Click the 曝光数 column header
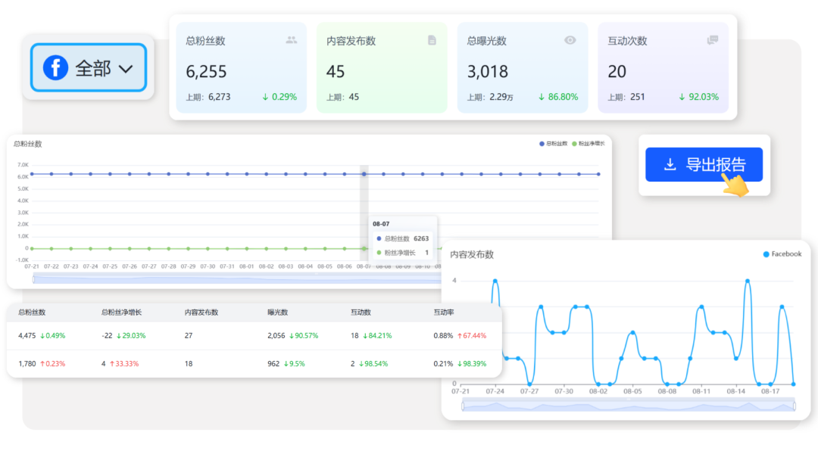The height and width of the screenshot is (454, 818). (x=278, y=312)
